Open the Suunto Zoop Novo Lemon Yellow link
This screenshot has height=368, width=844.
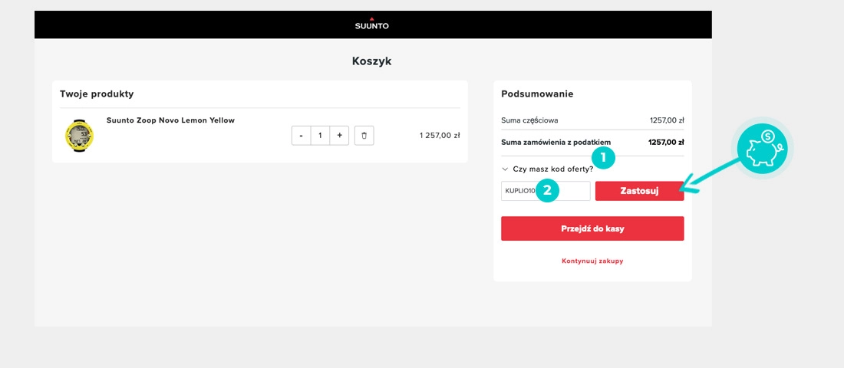pos(170,120)
